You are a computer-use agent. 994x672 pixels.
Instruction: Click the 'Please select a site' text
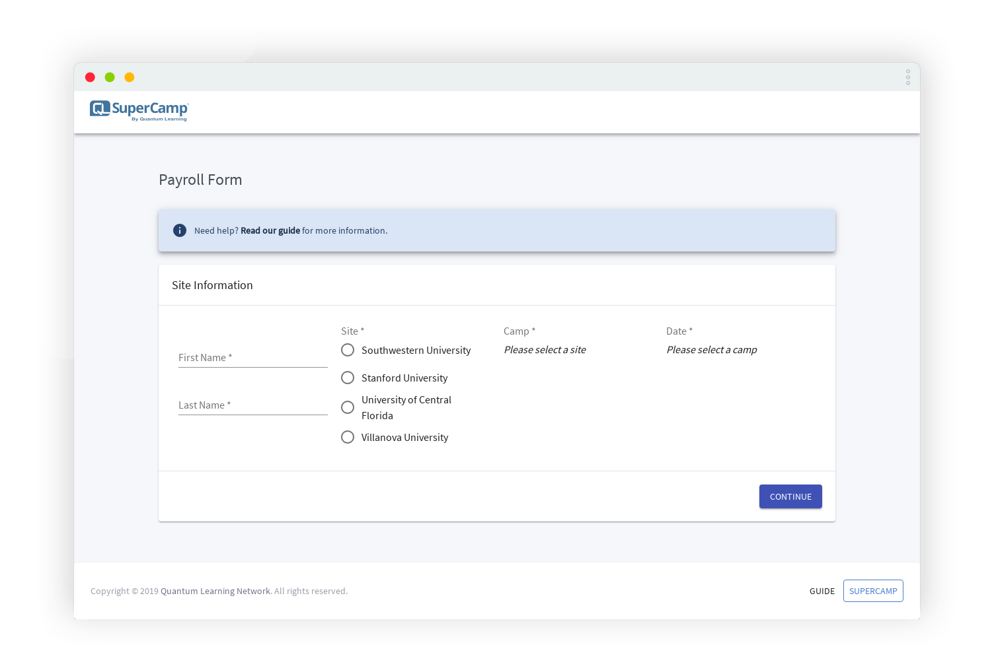coord(545,350)
